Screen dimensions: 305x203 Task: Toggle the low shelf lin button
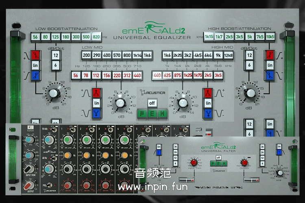[35, 65]
